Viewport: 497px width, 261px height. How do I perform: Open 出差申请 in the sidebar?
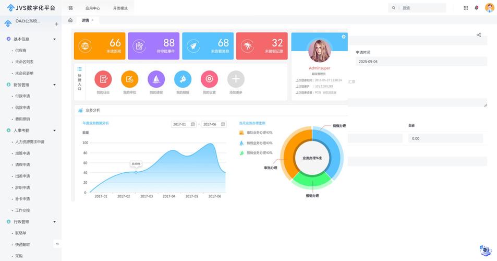[22, 176]
